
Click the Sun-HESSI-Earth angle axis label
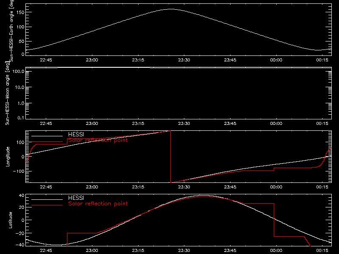point(11,31)
